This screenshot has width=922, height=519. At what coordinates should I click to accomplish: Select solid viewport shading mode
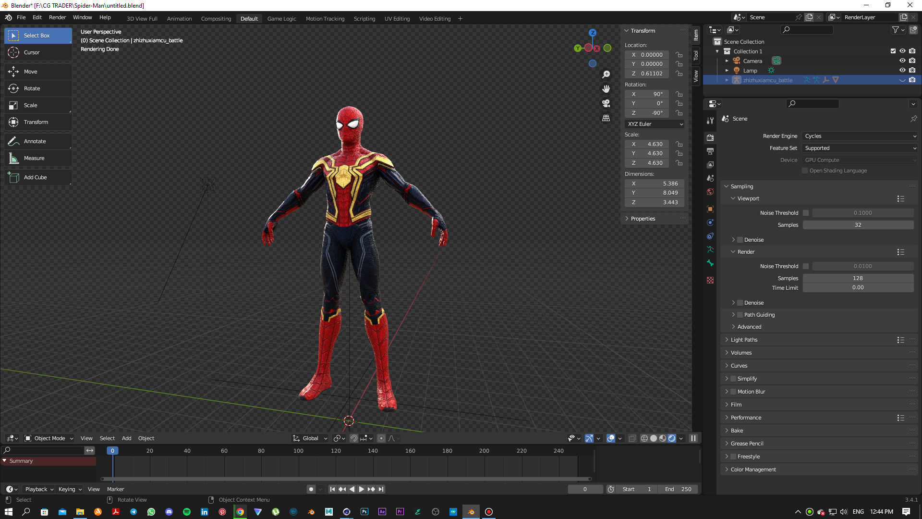tap(654, 438)
